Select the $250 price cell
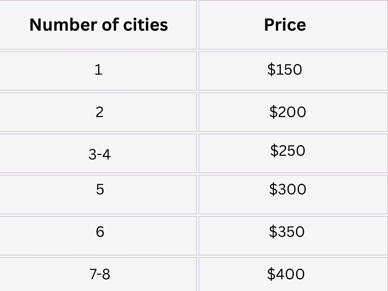This screenshot has width=388, height=291. 288,151
